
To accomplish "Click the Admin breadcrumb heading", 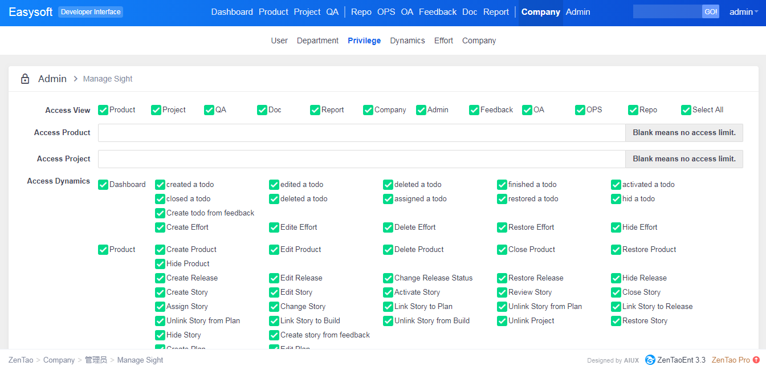I will [x=52, y=79].
